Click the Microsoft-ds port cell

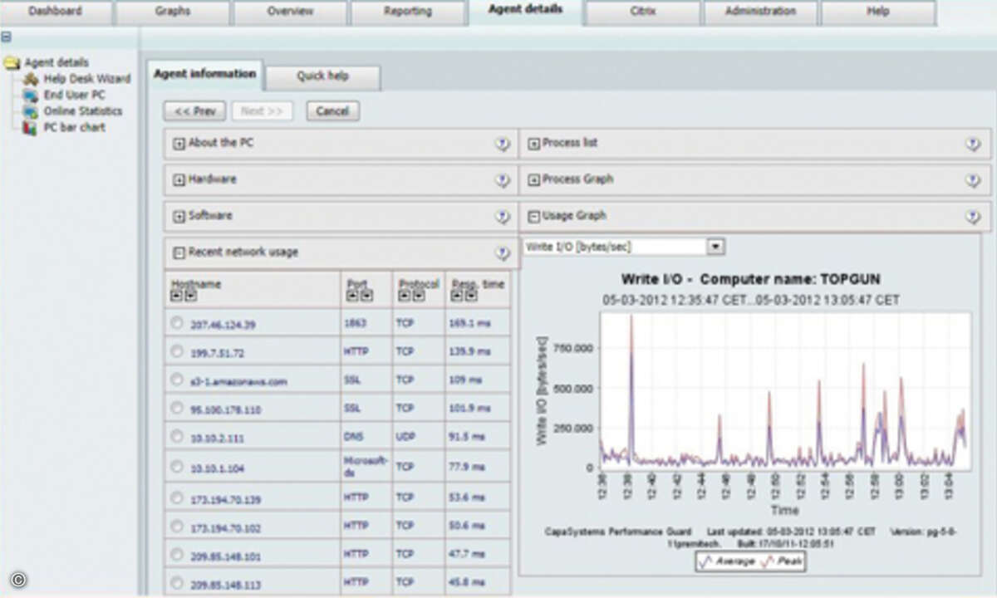coord(366,467)
